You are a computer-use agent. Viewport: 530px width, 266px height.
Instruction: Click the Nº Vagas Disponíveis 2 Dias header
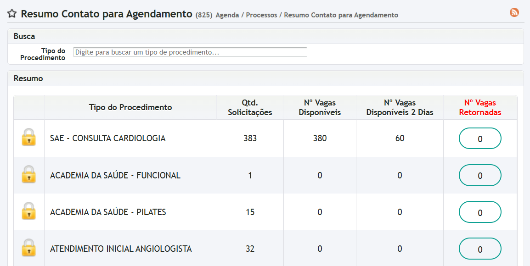(x=400, y=107)
